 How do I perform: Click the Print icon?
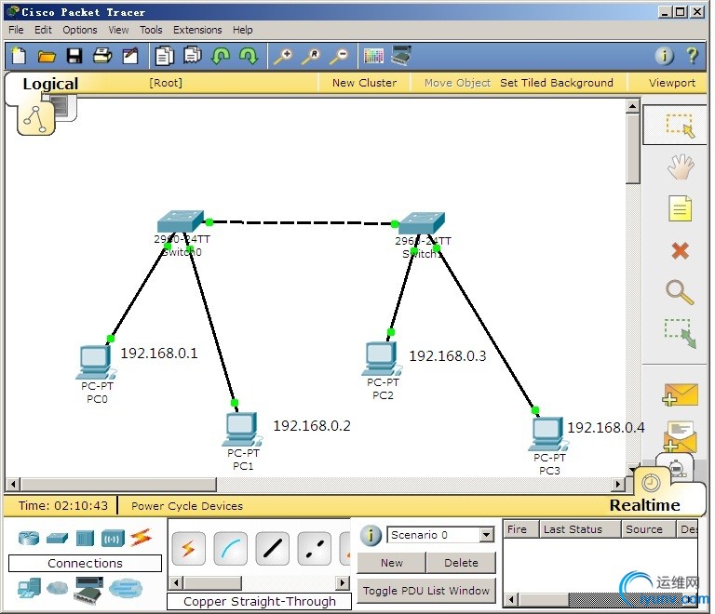click(x=102, y=56)
